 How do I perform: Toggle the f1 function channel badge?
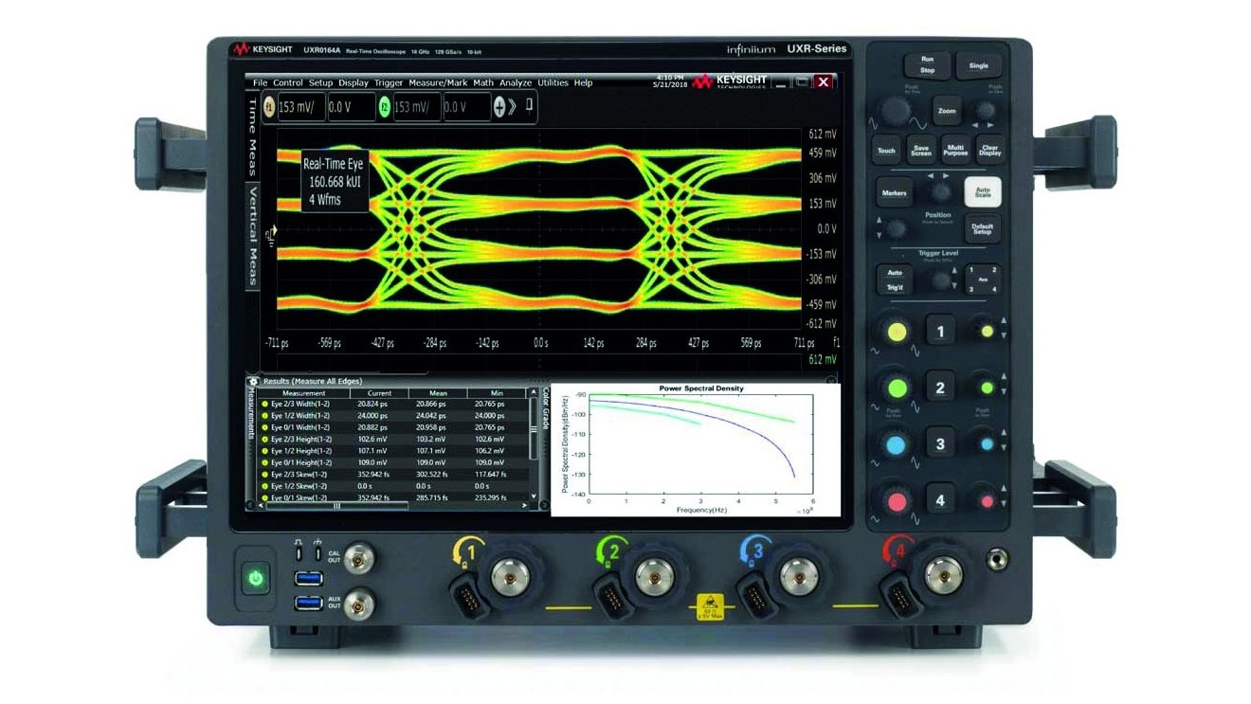[268, 107]
